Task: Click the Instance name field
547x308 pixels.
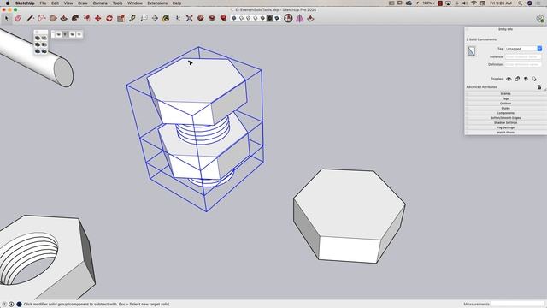Action: [x=523, y=56]
